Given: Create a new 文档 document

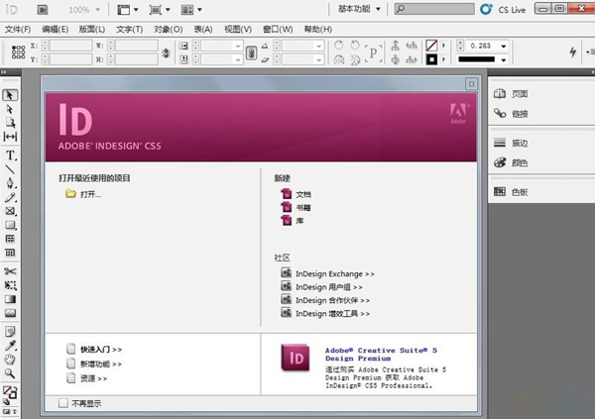Looking at the screenshot, I should click(296, 194).
